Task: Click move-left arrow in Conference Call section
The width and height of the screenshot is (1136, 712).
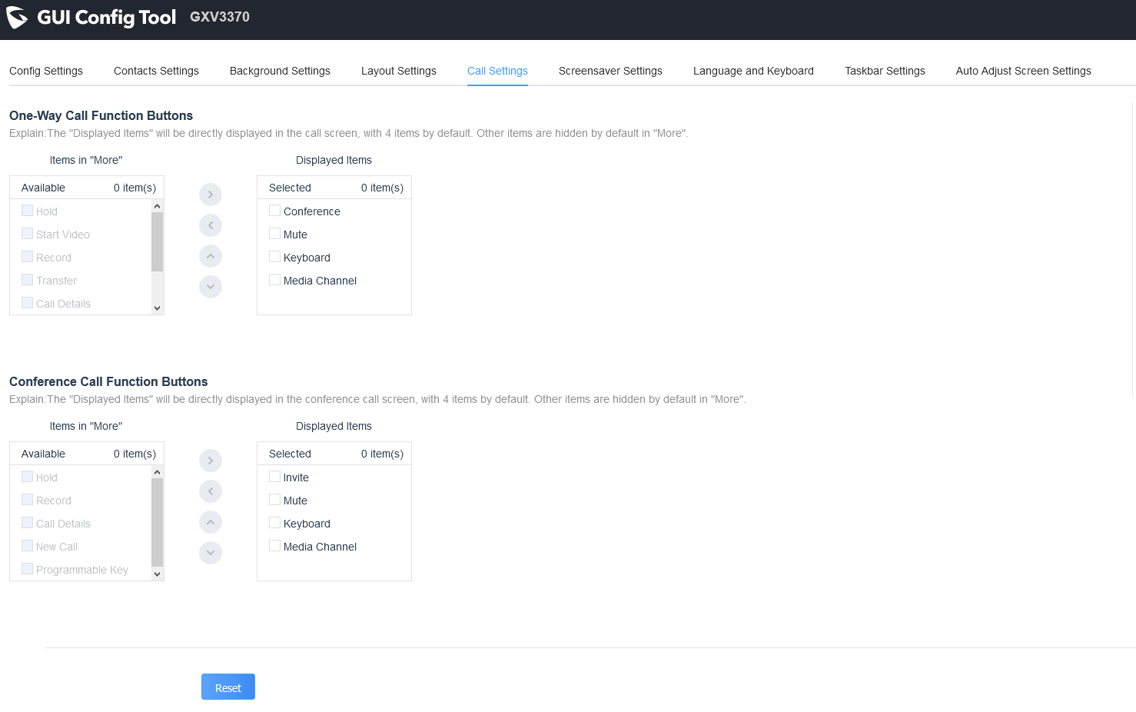Action: tap(211, 491)
